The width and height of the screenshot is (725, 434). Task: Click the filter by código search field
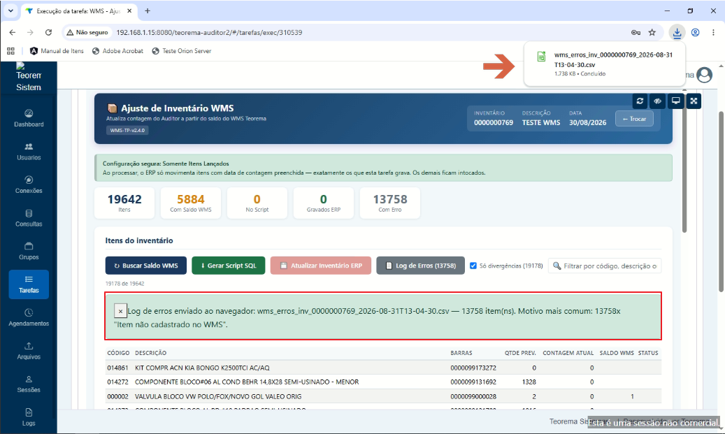605,266
